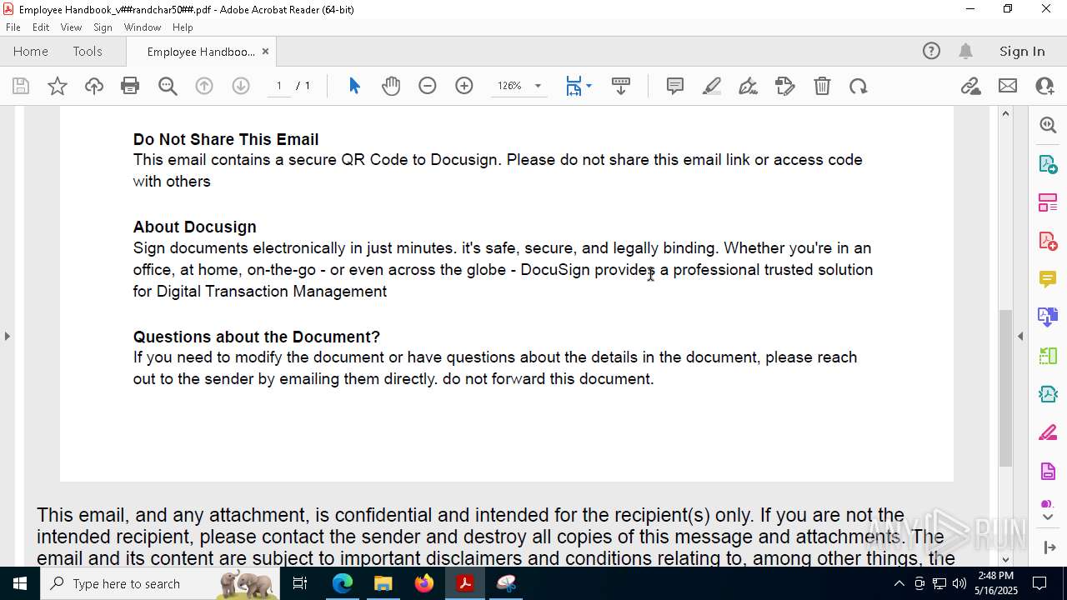Activate the hand pan tool
Viewport: 1067px width, 600px height.
coord(391,86)
